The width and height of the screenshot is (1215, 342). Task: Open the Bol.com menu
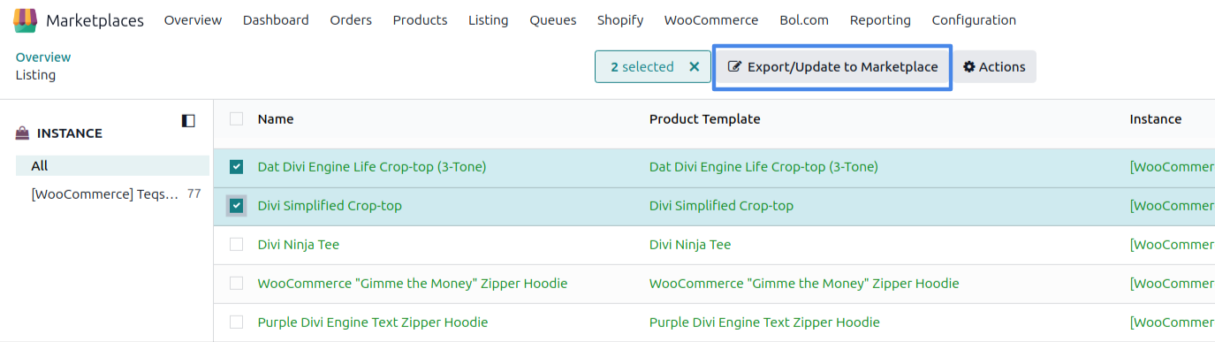[x=804, y=20]
